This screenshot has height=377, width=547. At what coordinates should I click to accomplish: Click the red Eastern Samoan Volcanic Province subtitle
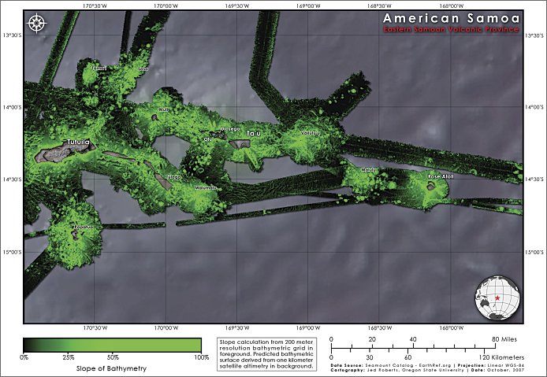451,29
